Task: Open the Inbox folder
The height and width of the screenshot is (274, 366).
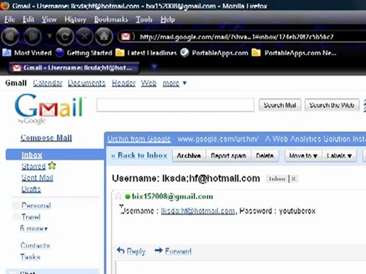Action: (32, 155)
